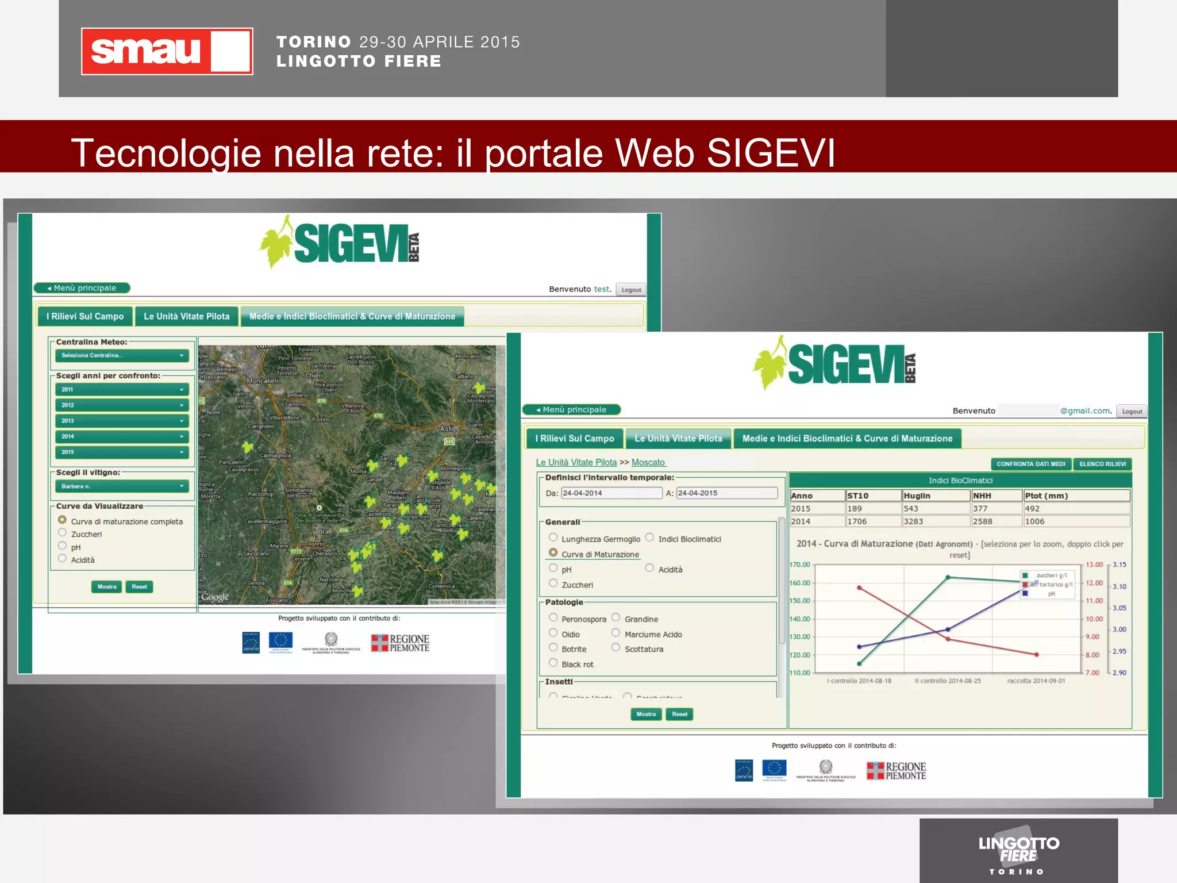Screen dimensions: 1177x883
Task: Click Mostra button in front window
Action: [646, 715]
